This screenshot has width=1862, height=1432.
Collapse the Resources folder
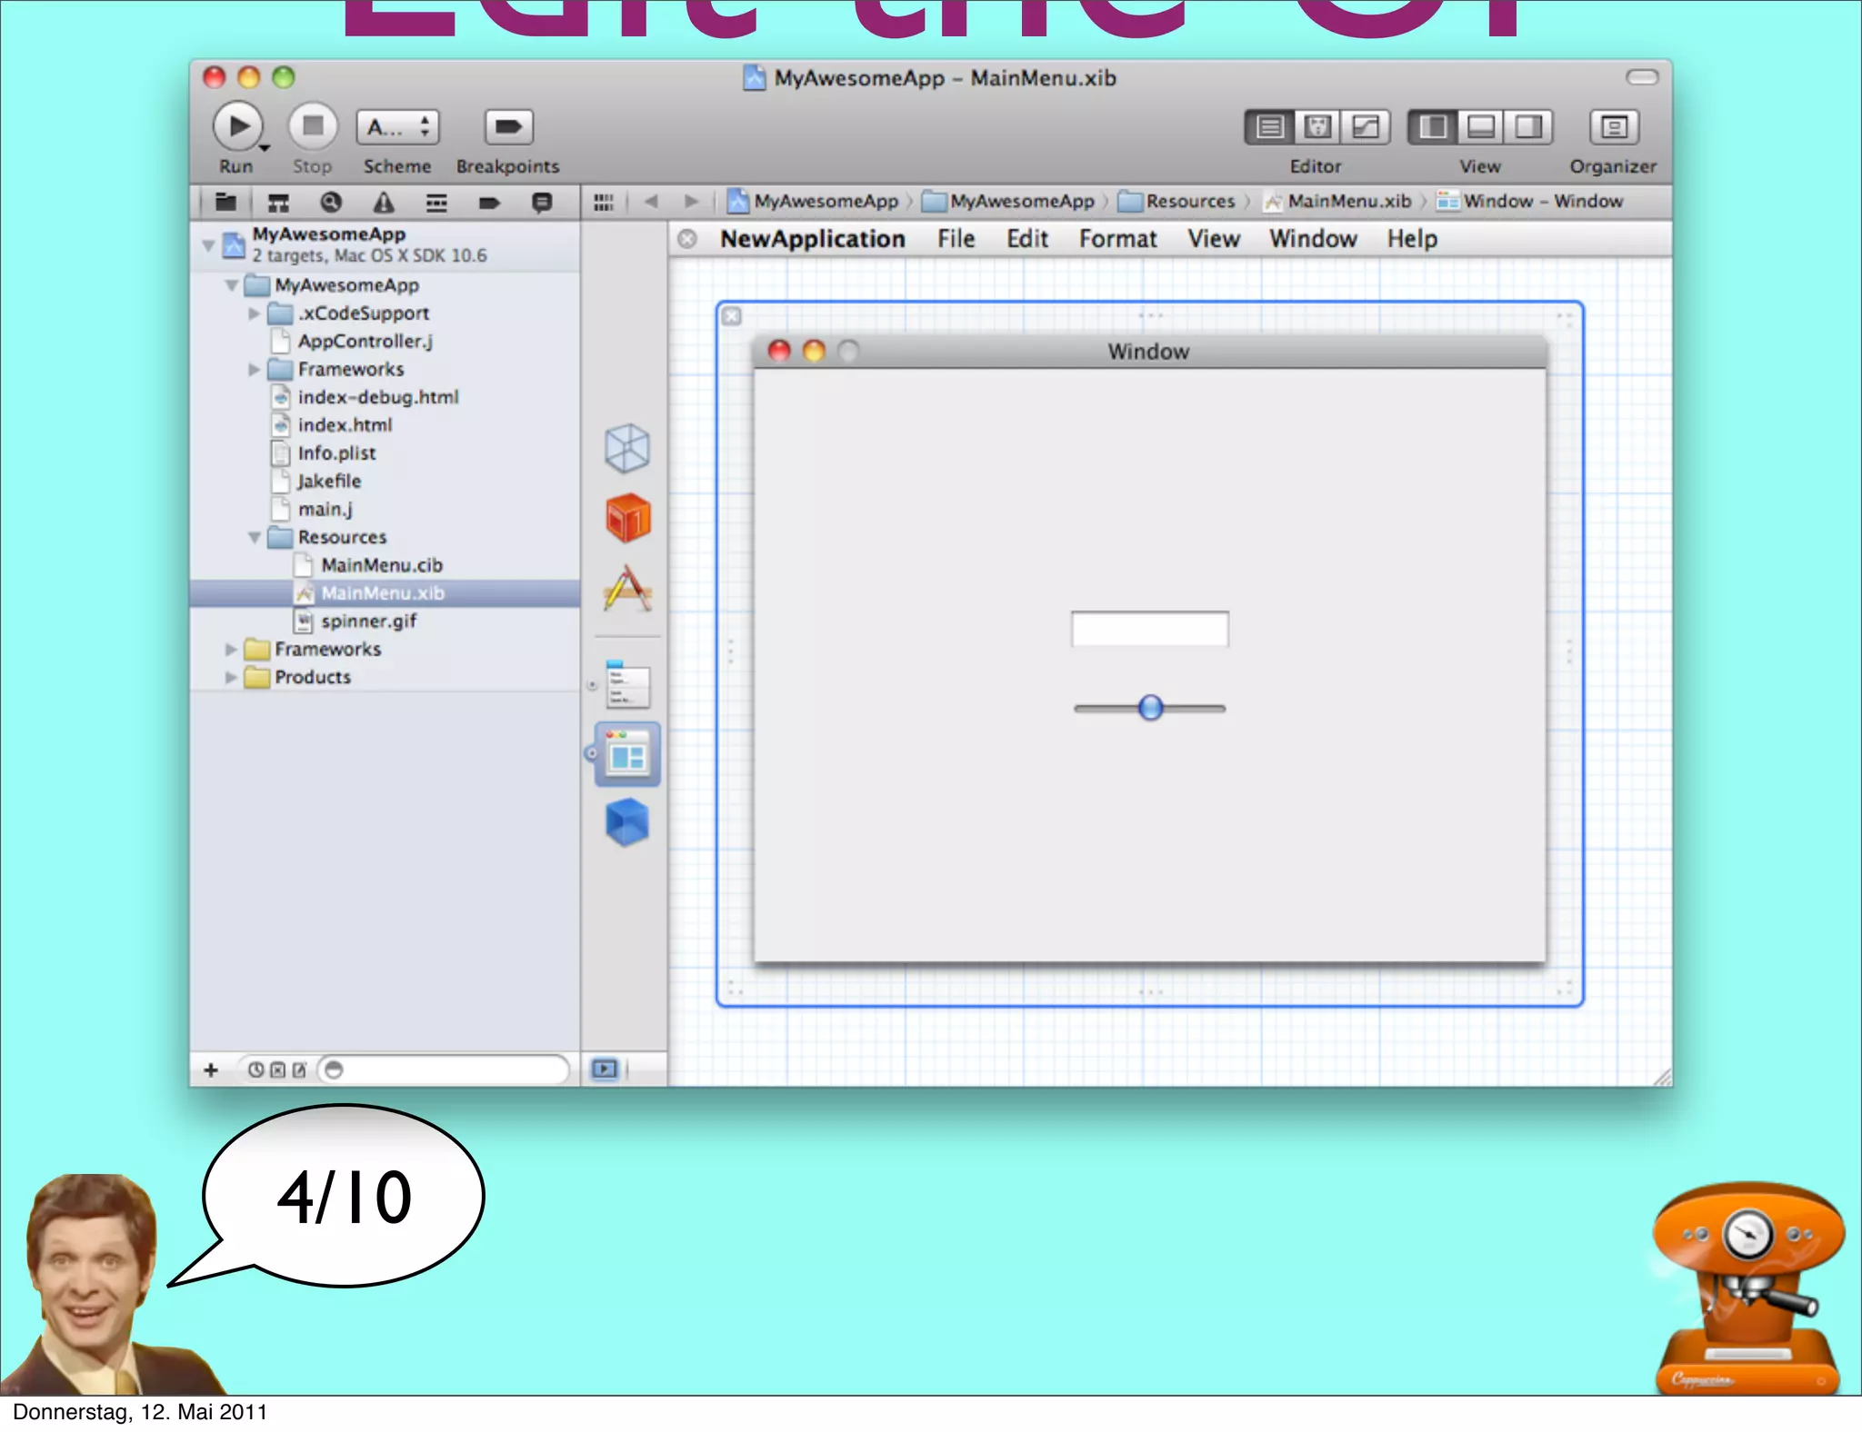(x=255, y=537)
